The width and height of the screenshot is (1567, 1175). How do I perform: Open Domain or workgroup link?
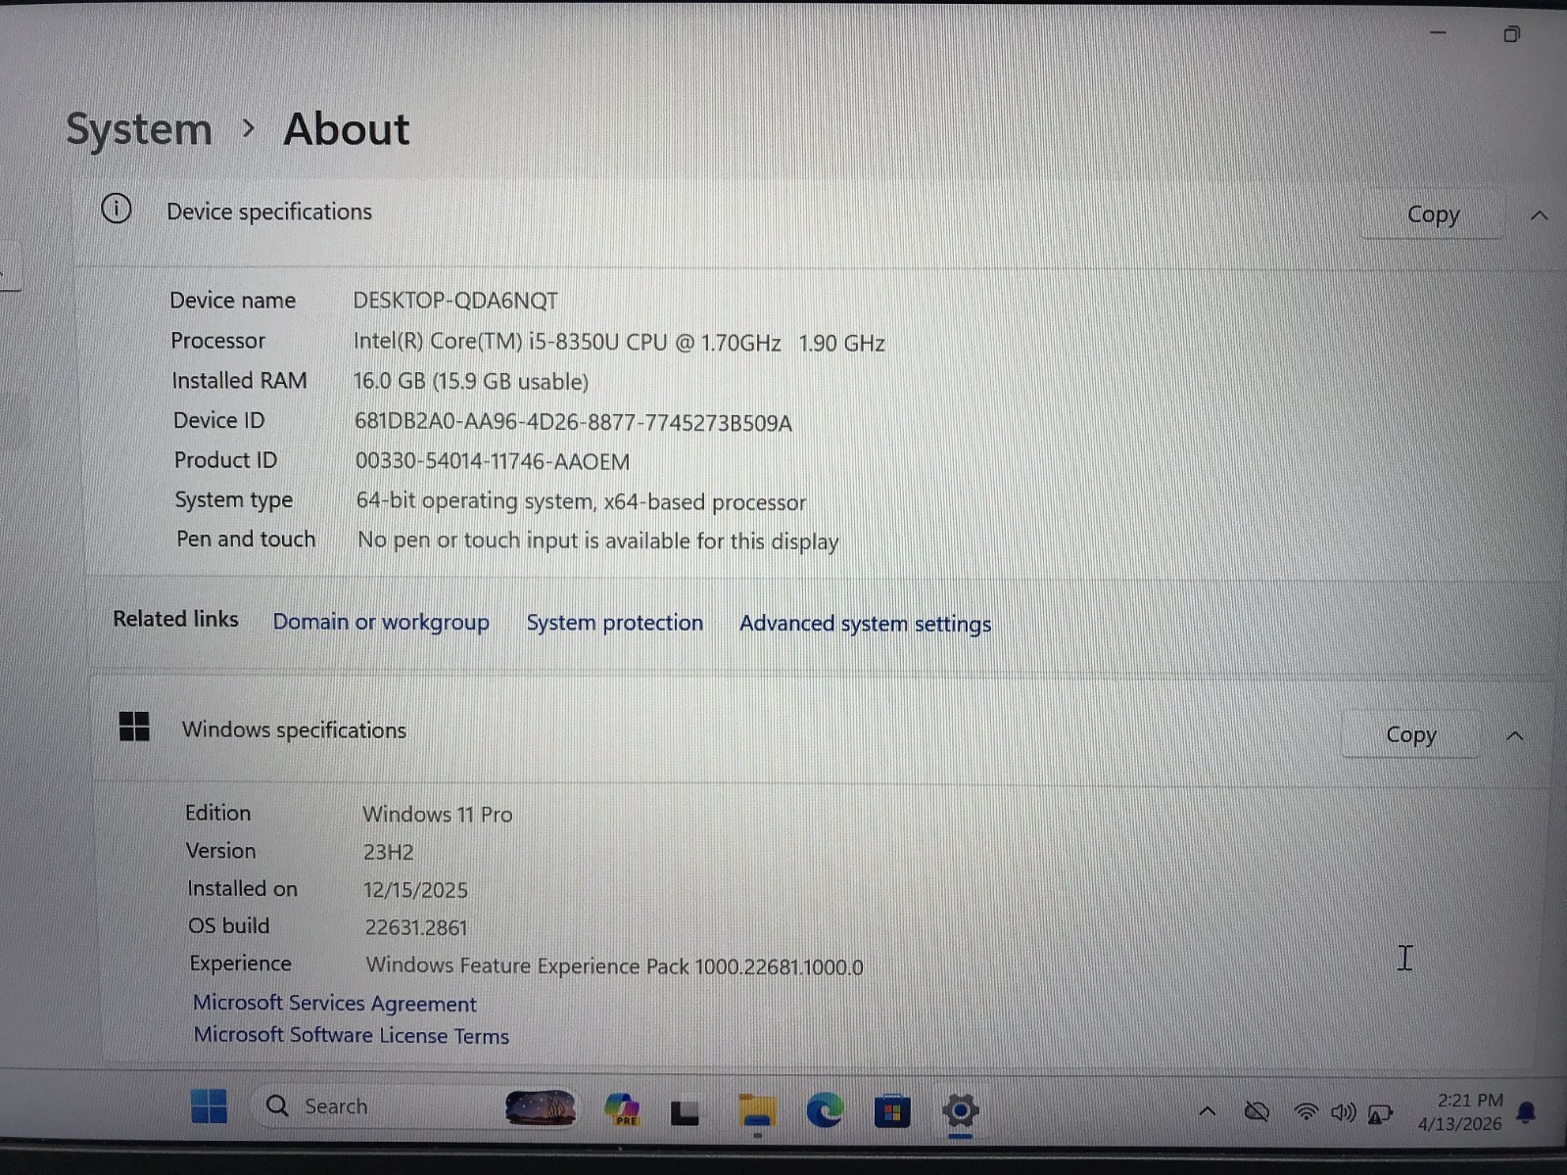[381, 623]
